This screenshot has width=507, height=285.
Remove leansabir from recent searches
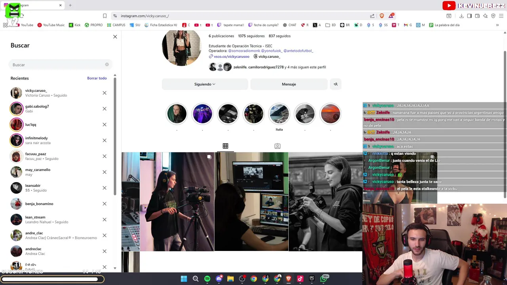[105, 188]
